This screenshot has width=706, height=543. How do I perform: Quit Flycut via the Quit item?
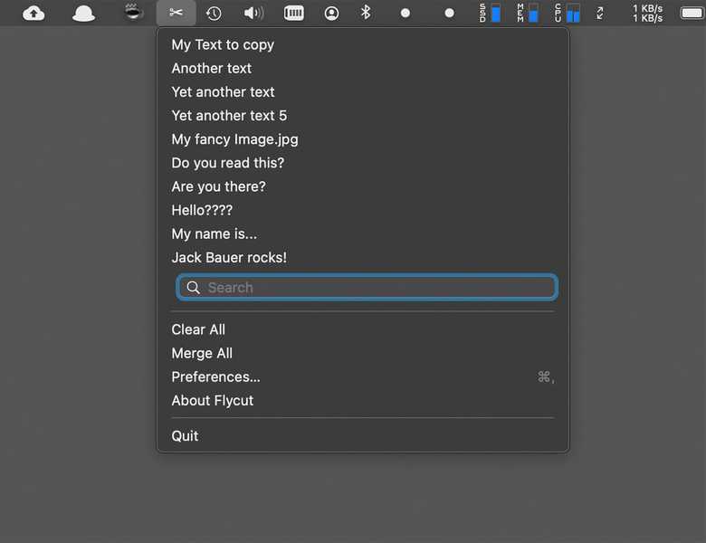point(185,435)
